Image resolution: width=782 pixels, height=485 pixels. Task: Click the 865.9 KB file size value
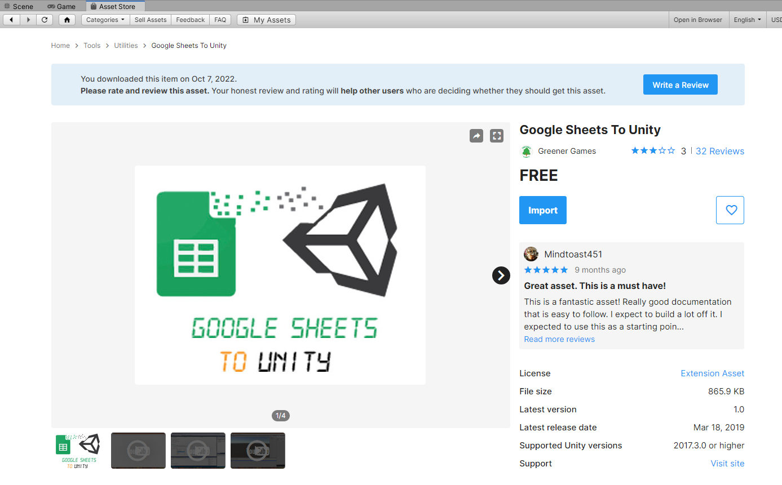click(x=726, y=391)
